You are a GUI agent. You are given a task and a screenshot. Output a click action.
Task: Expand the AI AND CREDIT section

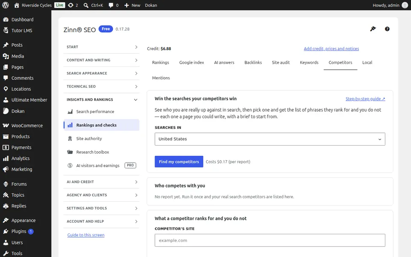[101, 182]
